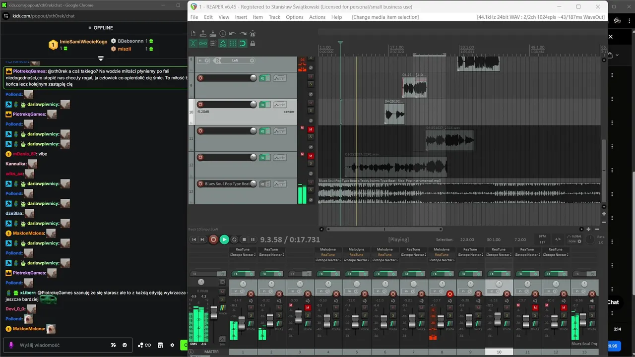
Task: Select audio item on track 10
Action: [394, 114]
